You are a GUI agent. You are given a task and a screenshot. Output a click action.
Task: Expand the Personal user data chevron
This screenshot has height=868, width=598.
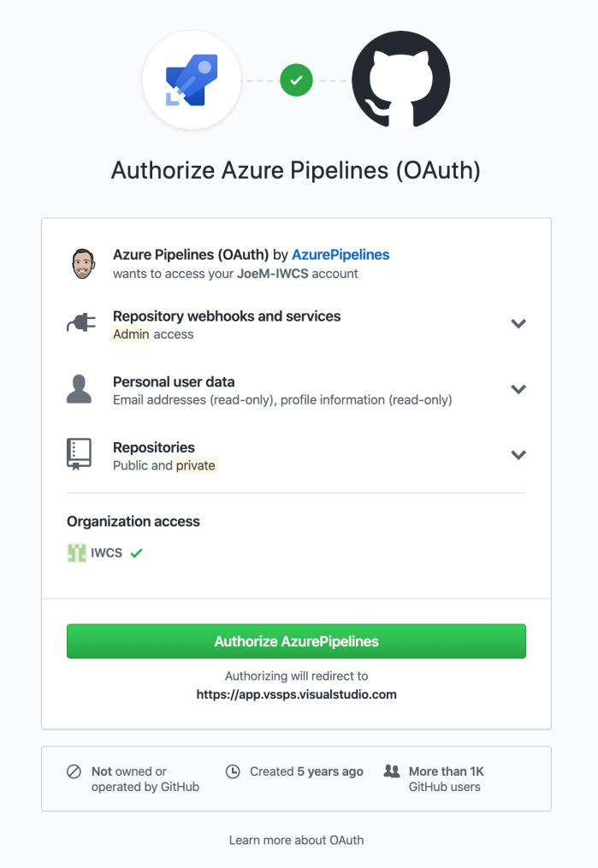pyautogui.click(x=518, y=389)
